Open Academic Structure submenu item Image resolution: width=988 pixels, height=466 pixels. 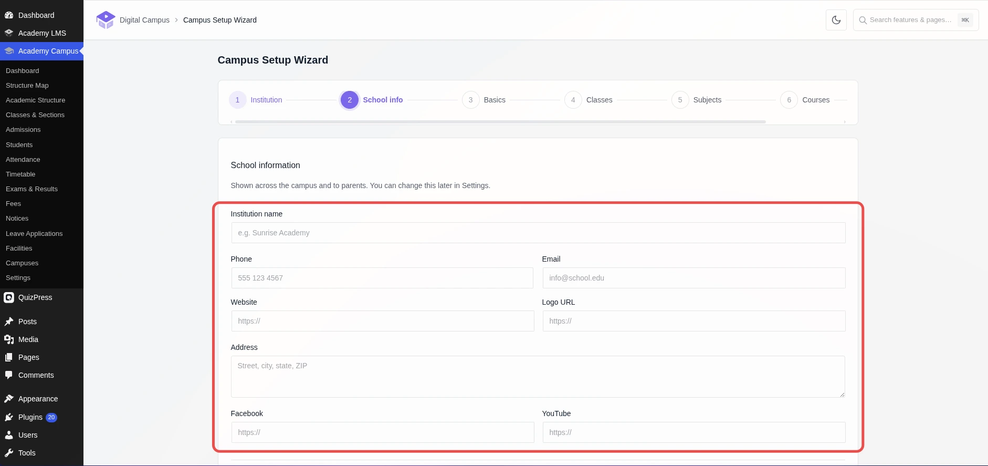pyautogui.click(x=36, y=100)
